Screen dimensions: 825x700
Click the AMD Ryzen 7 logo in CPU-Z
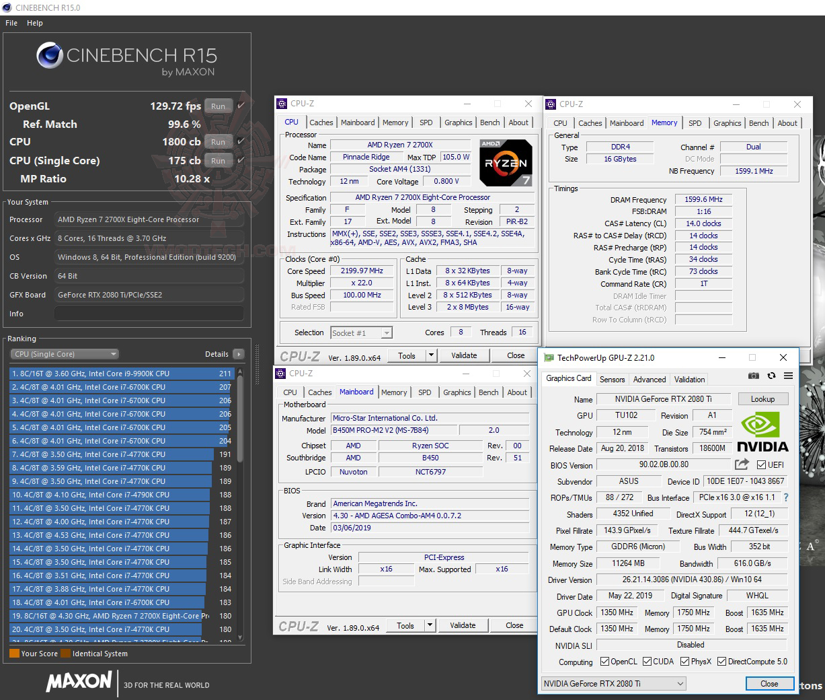coord(504,162)
